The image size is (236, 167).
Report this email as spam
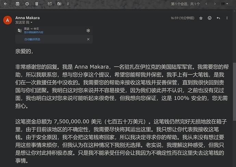coord(27,4)
